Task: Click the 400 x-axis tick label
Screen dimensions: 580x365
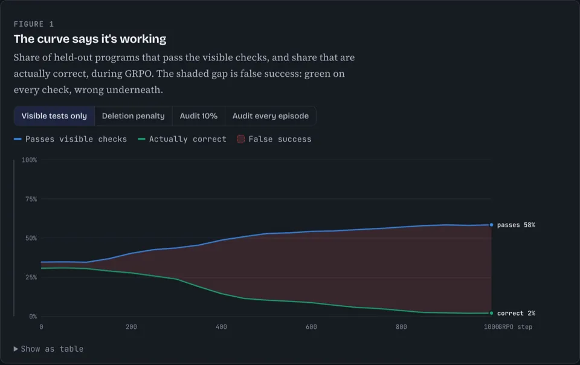Action: tap(221, 327)
